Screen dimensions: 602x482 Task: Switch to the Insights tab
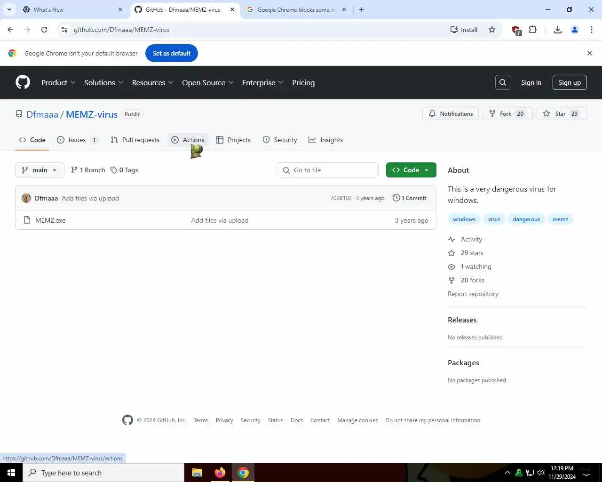tap(326, 140)
